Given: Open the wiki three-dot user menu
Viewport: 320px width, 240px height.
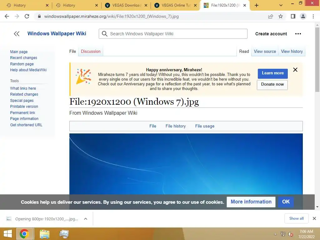Looking at the screenshot, I should [298, 34].
